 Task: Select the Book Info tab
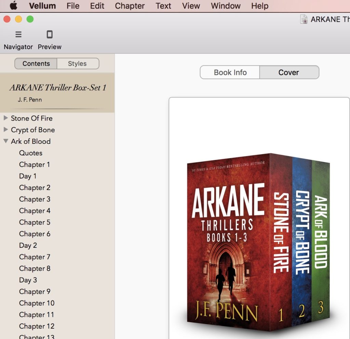coord(230,72)
